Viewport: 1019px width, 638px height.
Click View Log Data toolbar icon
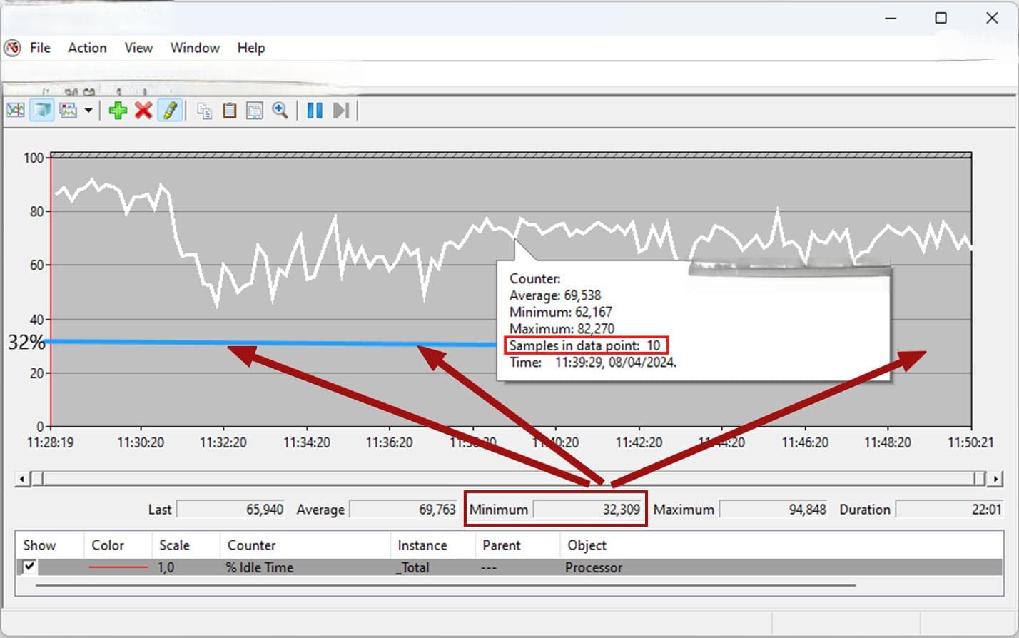coord(42,111)
